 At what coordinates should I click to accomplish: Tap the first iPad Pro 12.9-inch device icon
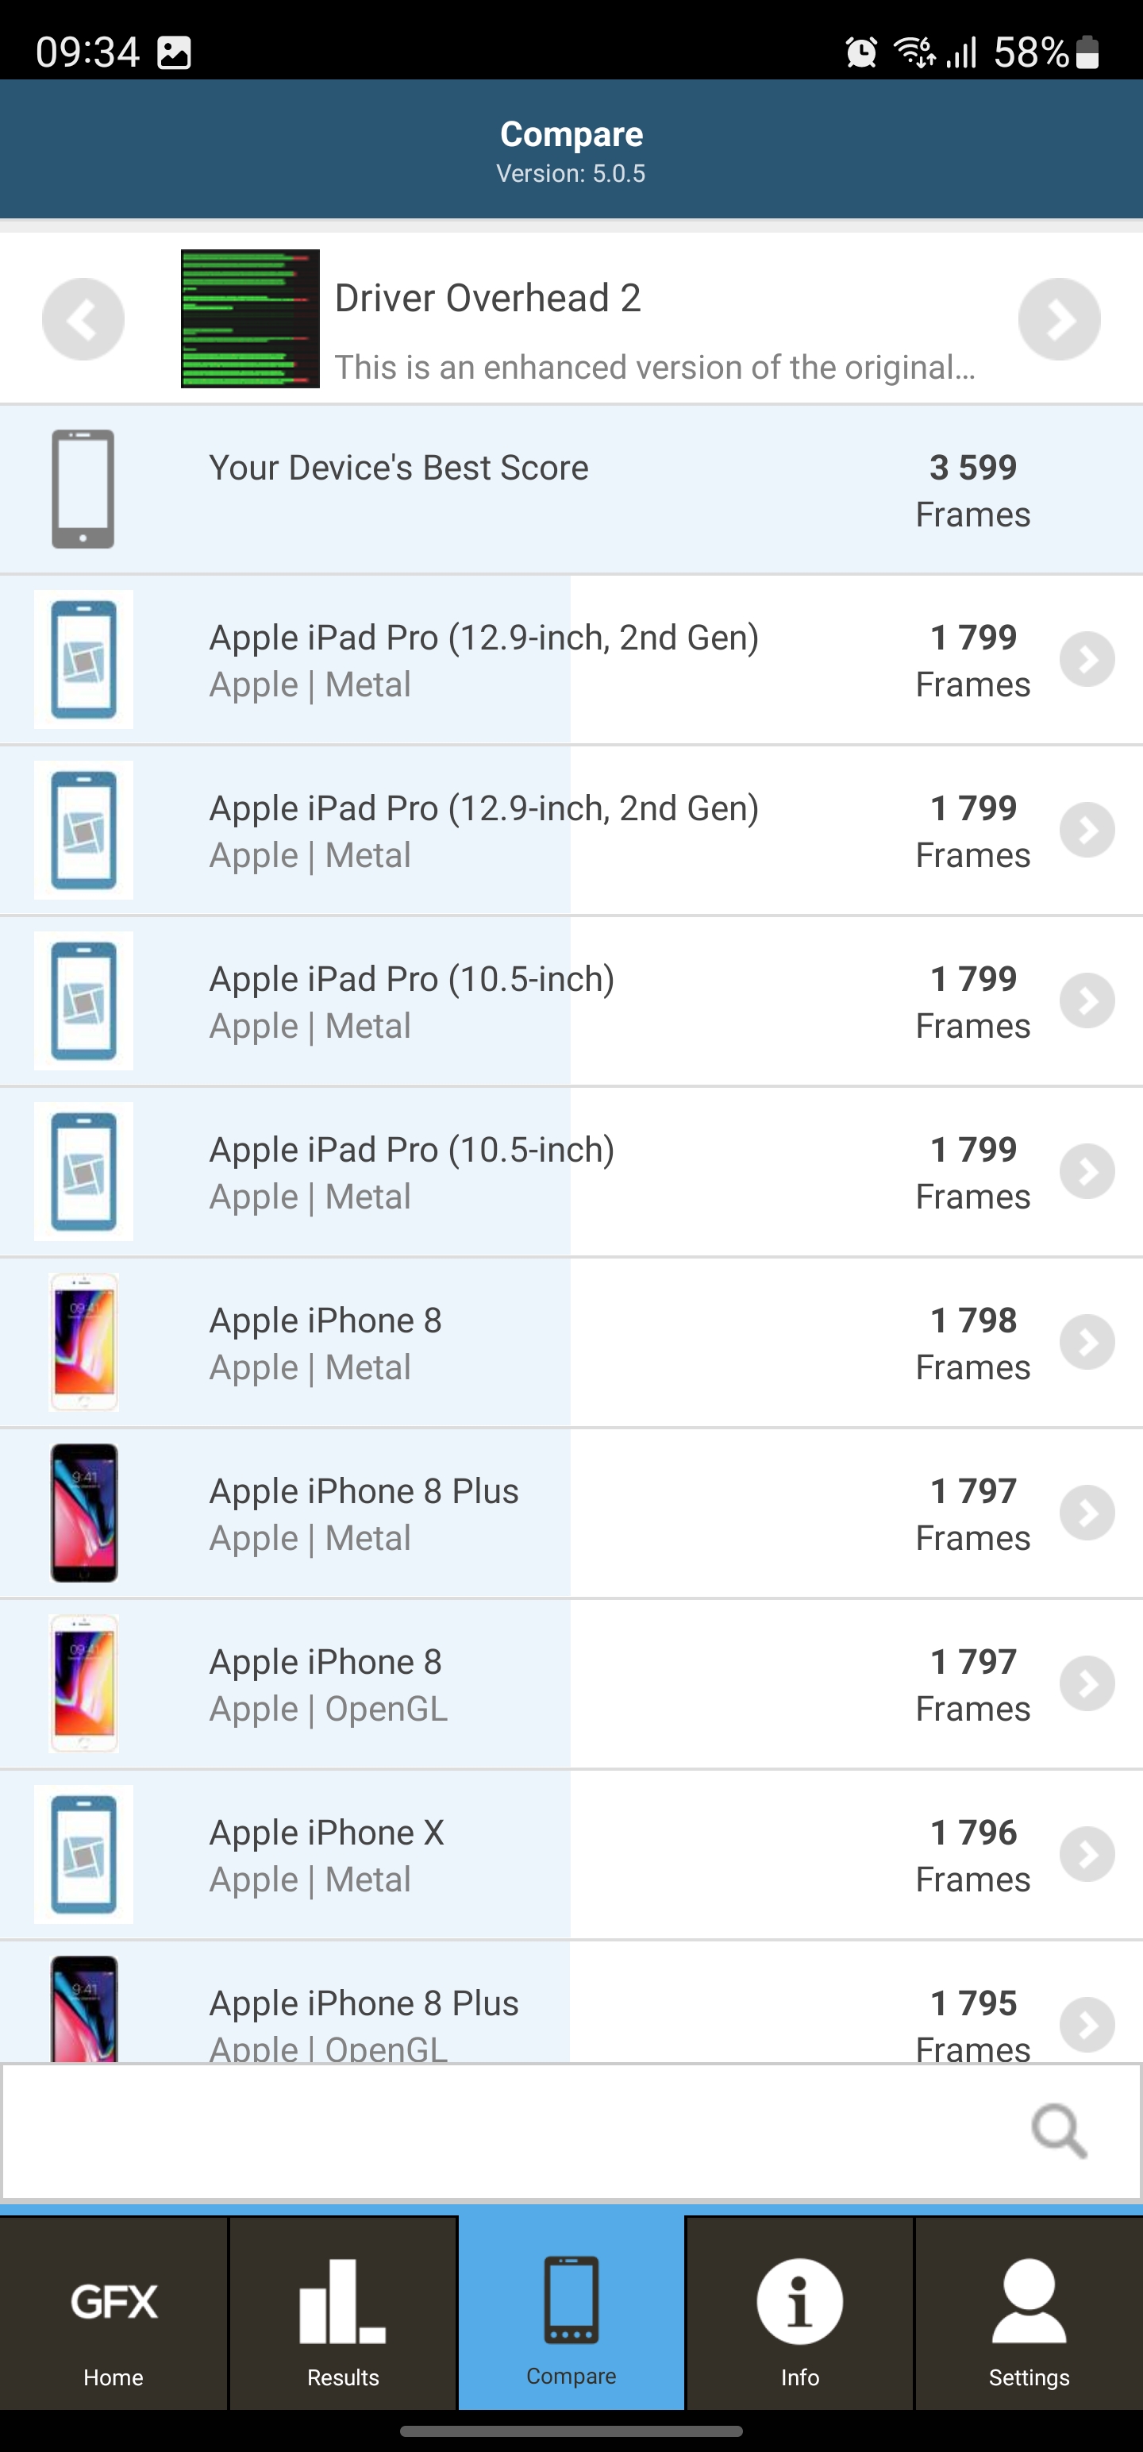tap(84, 659)
